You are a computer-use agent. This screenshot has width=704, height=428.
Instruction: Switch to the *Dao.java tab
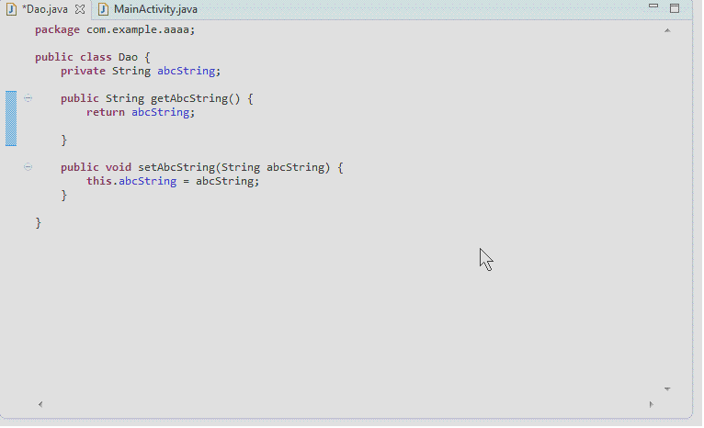click(x=45, y=9)
